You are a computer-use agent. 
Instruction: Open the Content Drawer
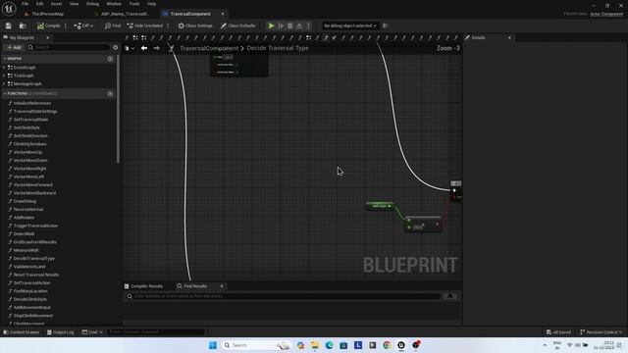[22, 332]
